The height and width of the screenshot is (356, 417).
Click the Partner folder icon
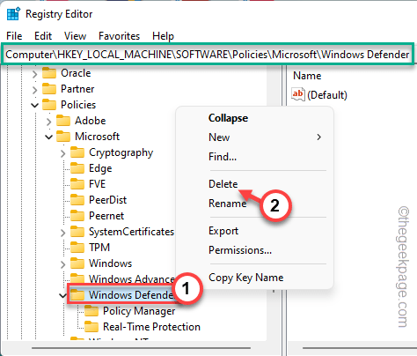tap(49, 89)
